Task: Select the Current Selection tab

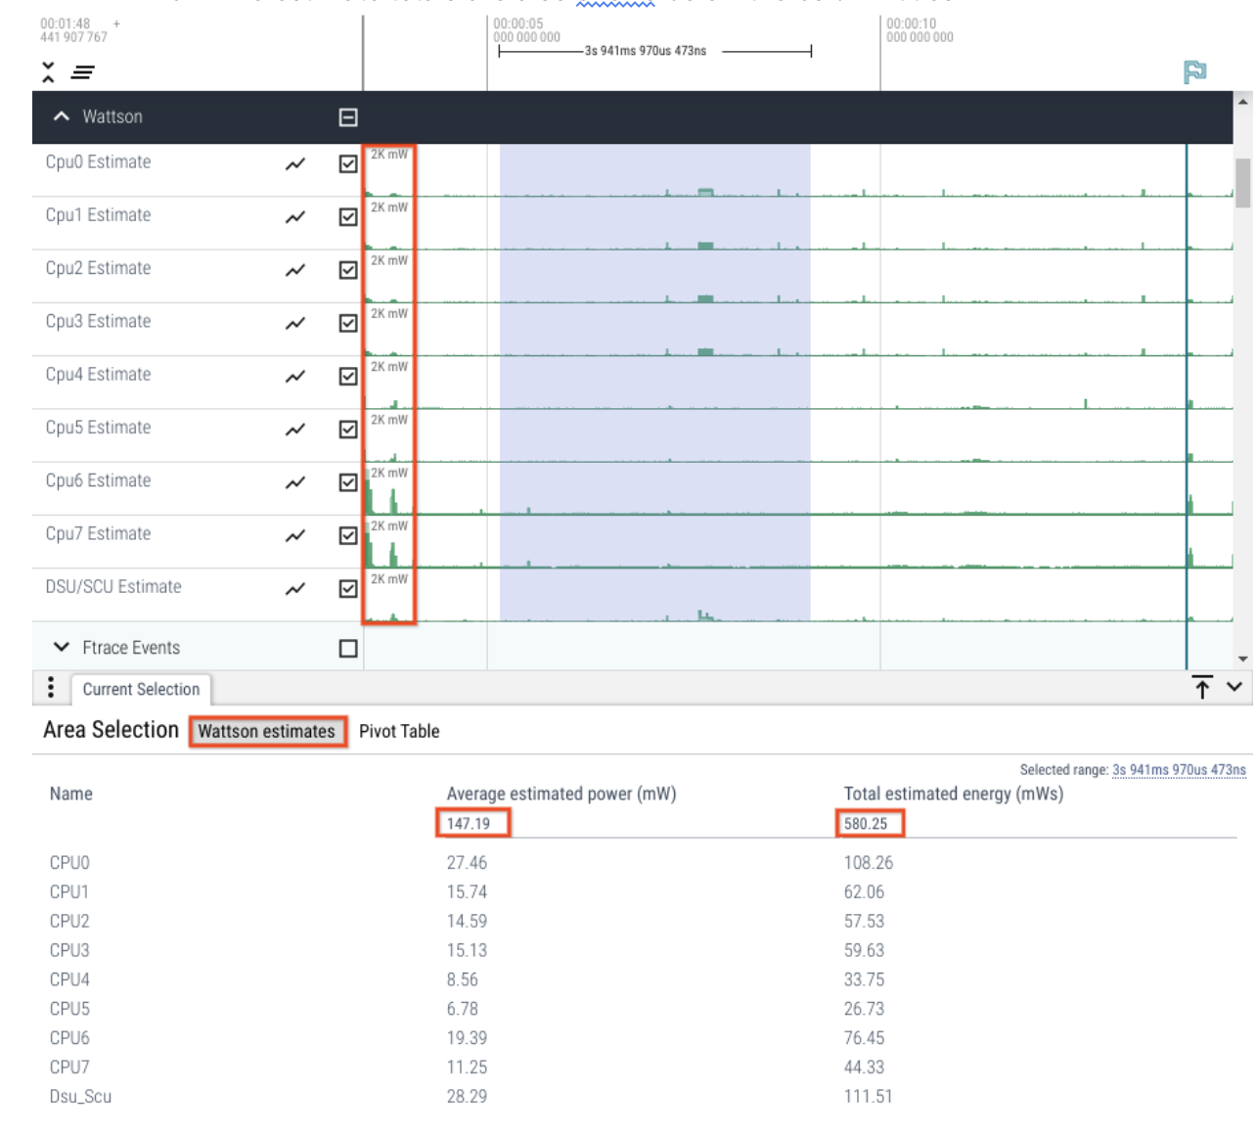Action: [x=141, y=689]
